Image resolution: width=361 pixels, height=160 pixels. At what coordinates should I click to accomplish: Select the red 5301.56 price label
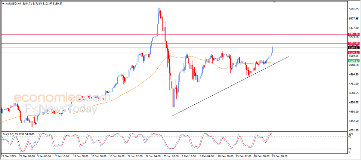pos(353,34)
